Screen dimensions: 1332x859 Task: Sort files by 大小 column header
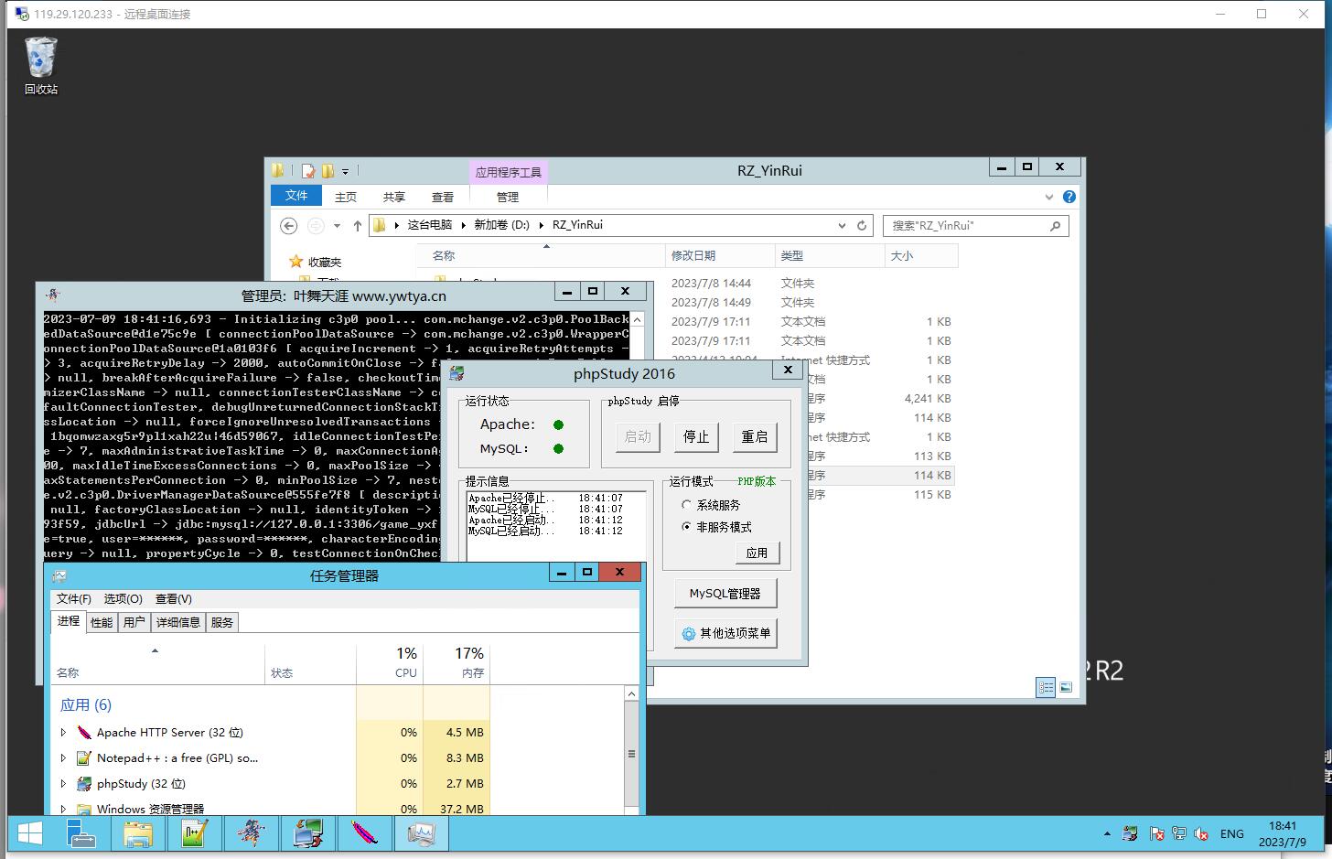click(x=920, y=255)
